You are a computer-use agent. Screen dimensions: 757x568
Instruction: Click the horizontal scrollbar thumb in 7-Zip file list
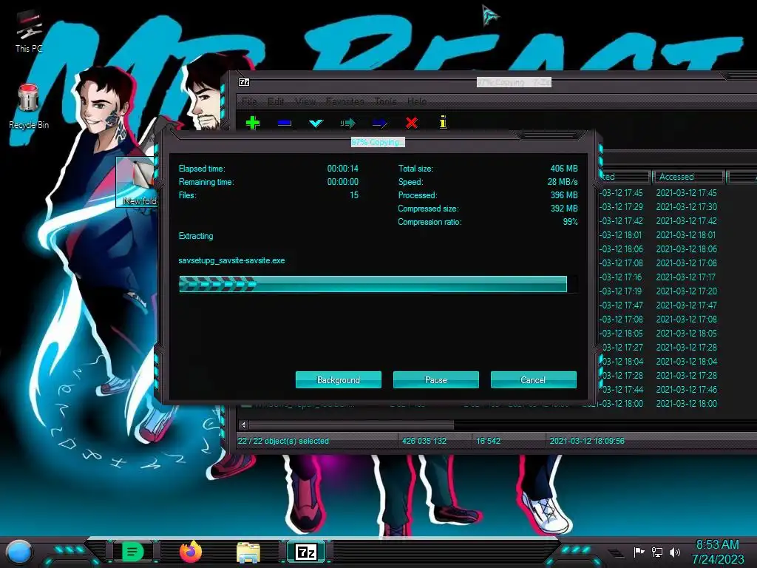[x=351, y=425]
